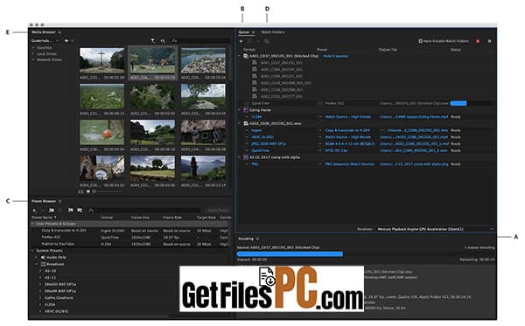Select the Media Browser panel tab
The height and width of the screenshot is (326, 525).
click(x=44, y=32)
